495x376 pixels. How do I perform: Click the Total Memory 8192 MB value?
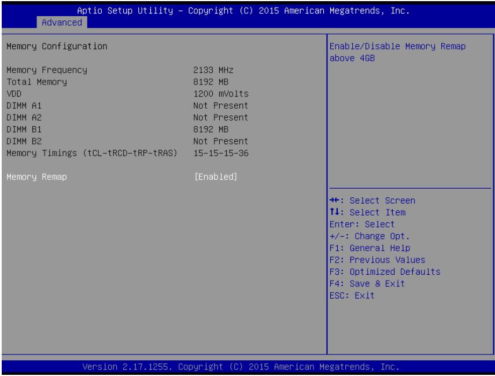pos(210,82)
